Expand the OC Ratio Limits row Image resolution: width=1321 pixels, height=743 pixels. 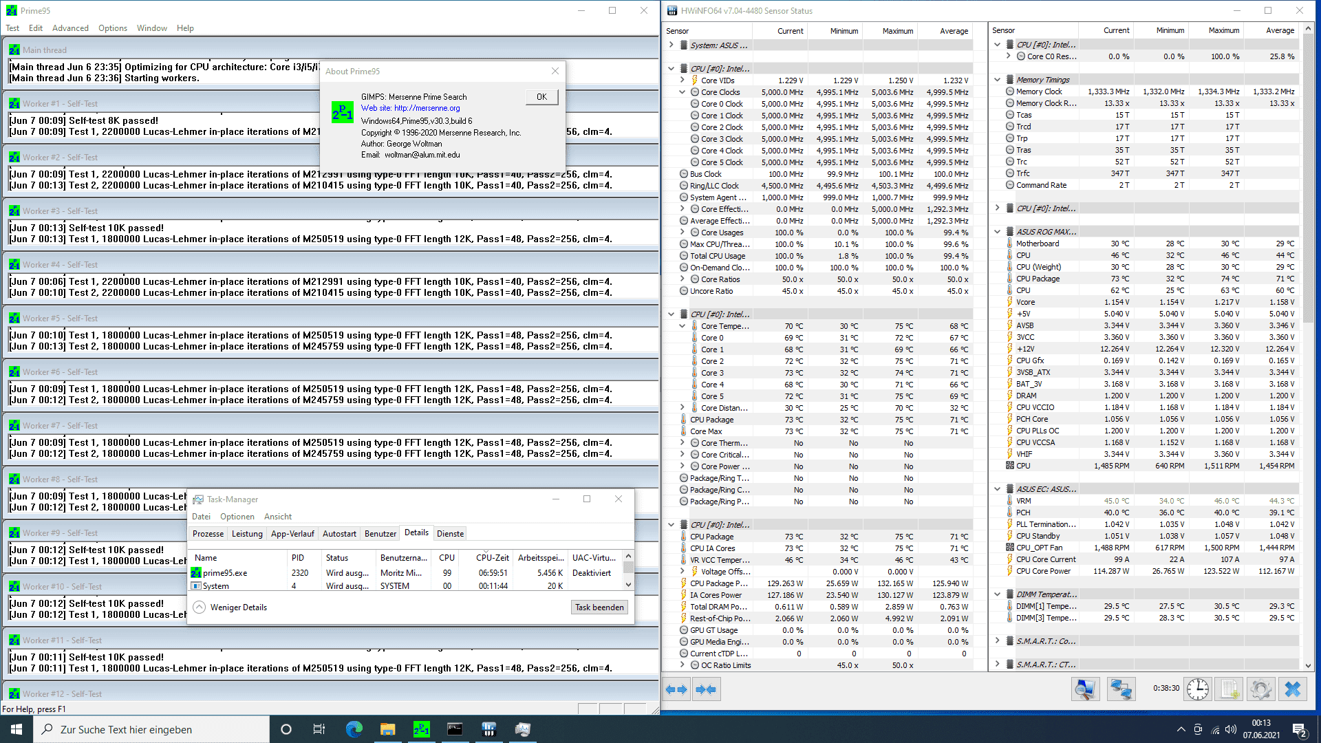(683, 665)
